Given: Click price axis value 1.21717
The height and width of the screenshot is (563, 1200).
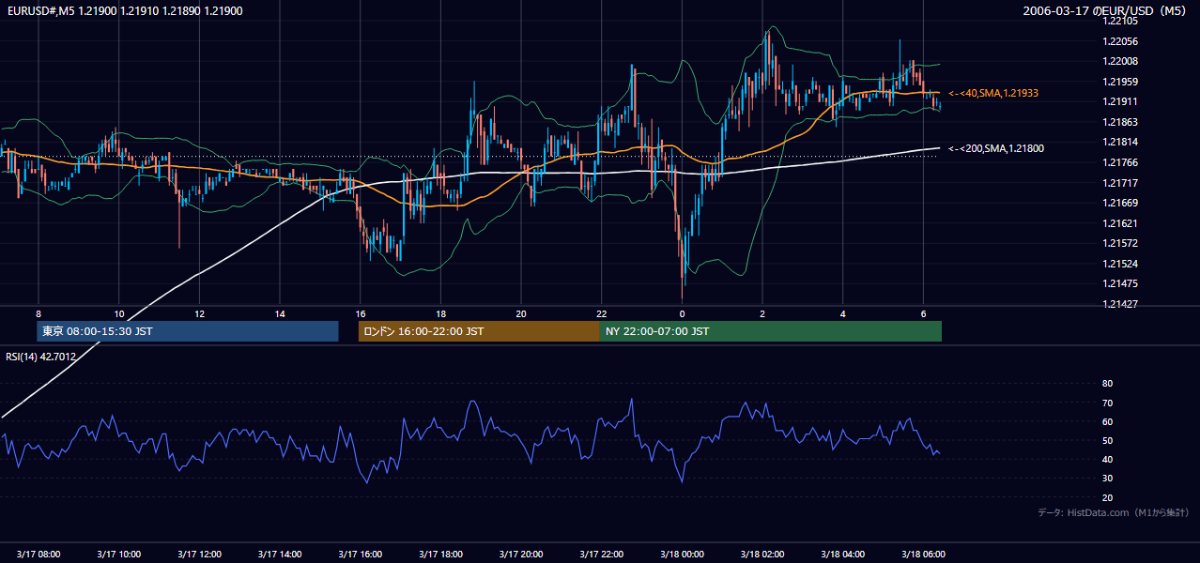Looking at the screenshot, I should coord(1120,182).
